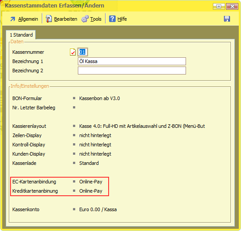
Task: Click Online-Pay beside Kreditkartenanbinung
Action: pyautogui.click(x=91, y=191)
